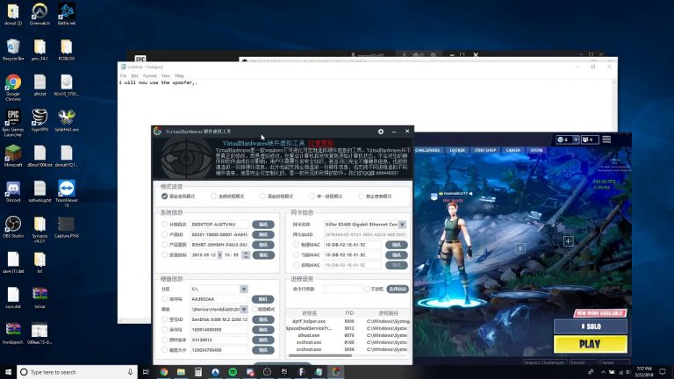Select the sihost.exe process row
Viewport: 674px width, 379px height.
pyautogui.click(x=348, y=335)
